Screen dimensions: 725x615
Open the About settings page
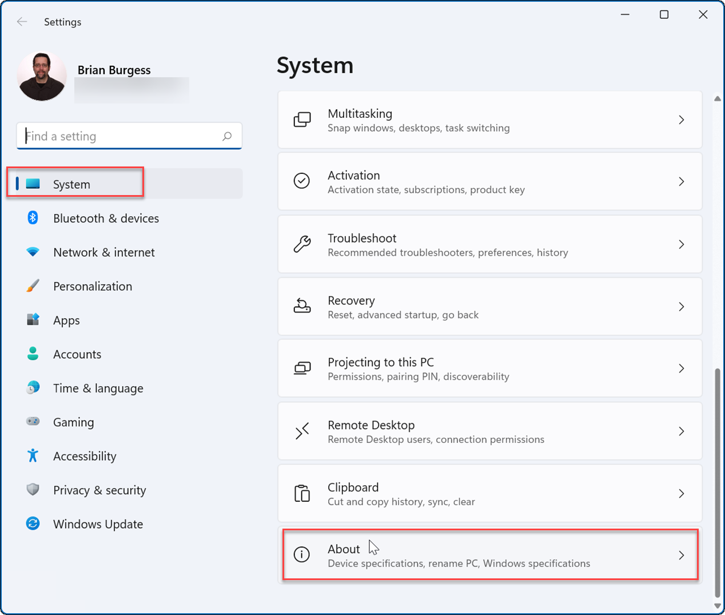[489, 554]
